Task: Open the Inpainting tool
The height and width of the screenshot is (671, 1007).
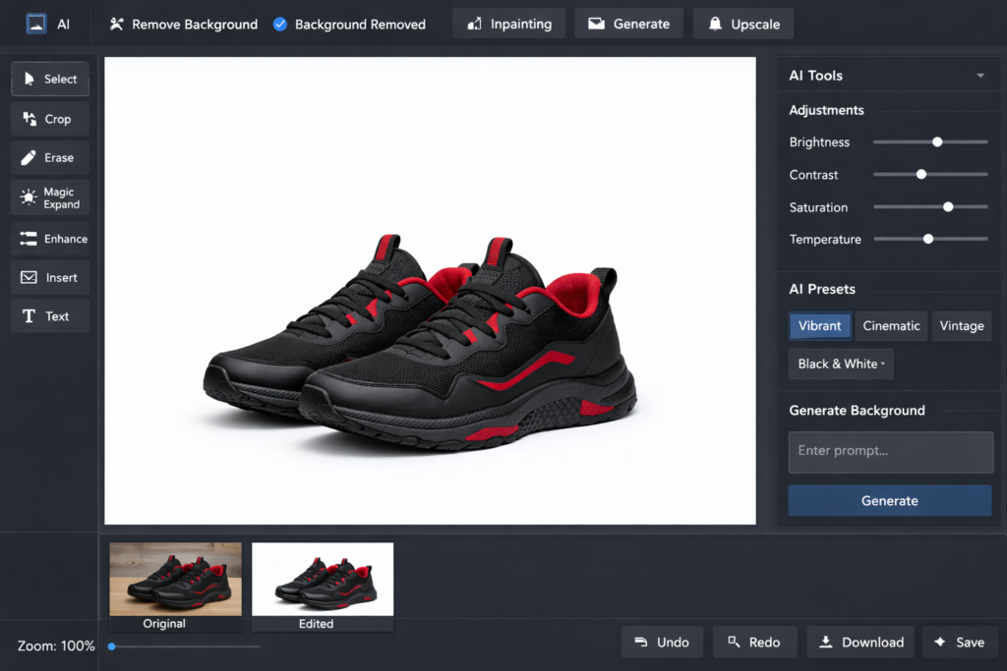Action: pos(508,23)
